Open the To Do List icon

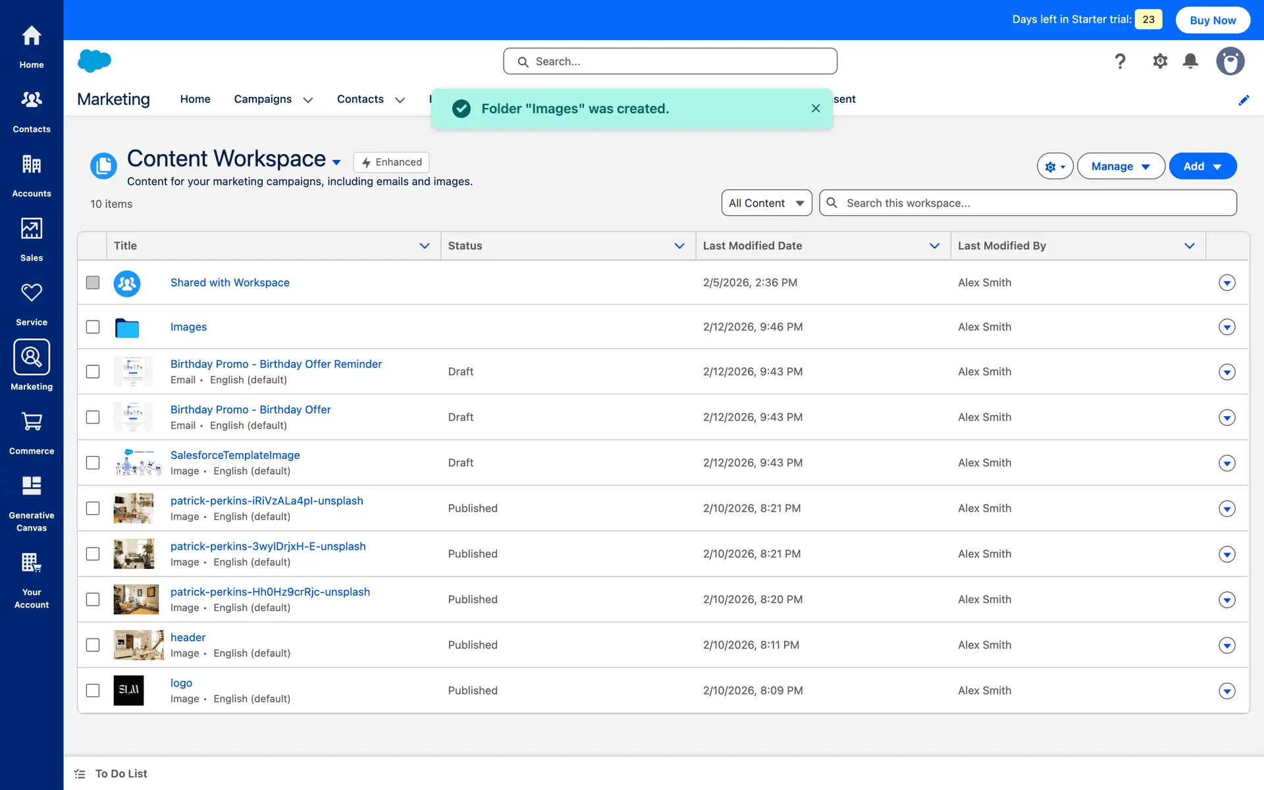pos(80,774)
